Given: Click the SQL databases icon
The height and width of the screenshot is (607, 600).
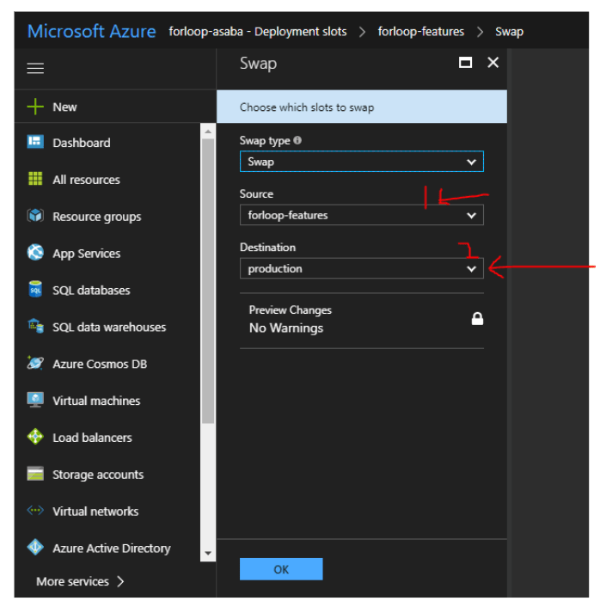Looking at the screenshot, I should 35,289.
